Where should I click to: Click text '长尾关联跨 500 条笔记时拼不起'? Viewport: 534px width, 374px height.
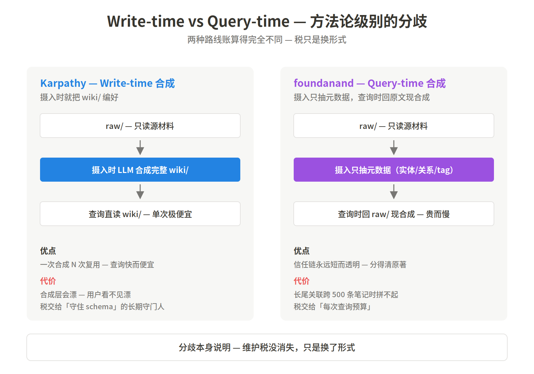click(x=346, y=295)
